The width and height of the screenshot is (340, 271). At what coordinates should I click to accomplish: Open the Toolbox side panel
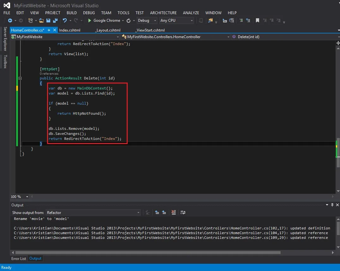pos(5,62)
